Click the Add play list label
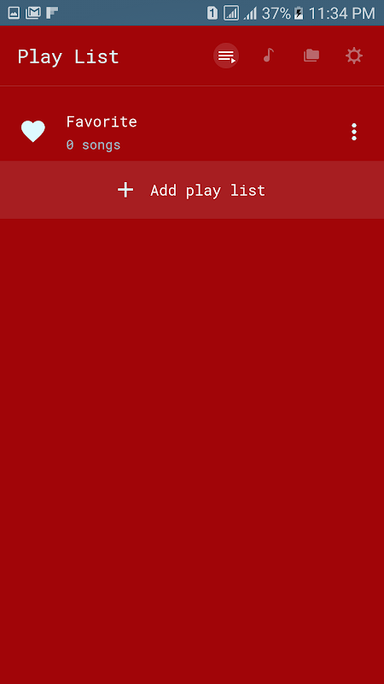 pyautogui.click(x=207, y=191)
